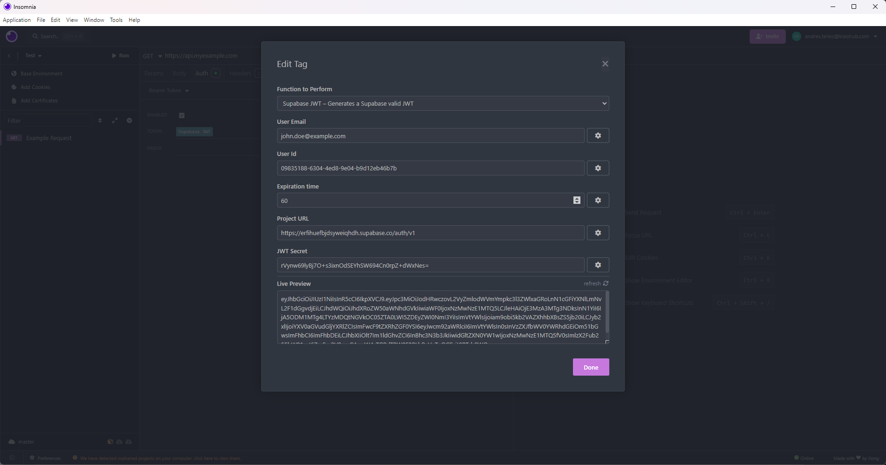
Task: Open the Function to Perform dropdown
Action: pos(443,103)
